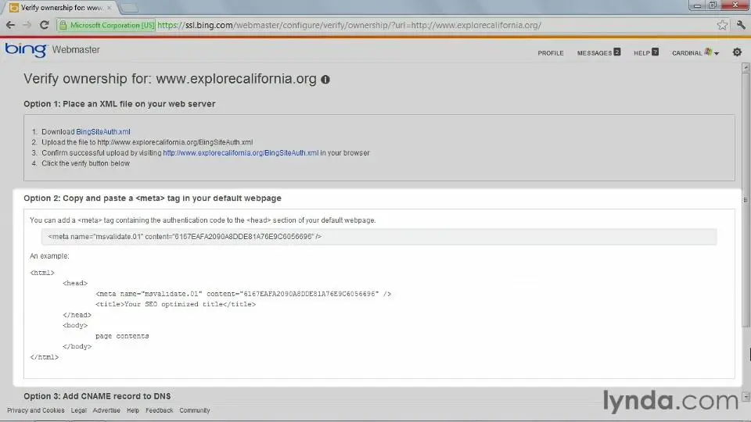The image size is (751, 422).
Task: Click the scrollbar up arrow
Action: pos(746,67)
